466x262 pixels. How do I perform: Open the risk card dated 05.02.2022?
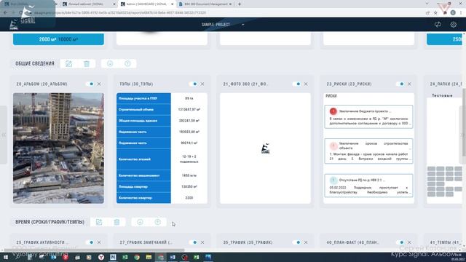368,186
